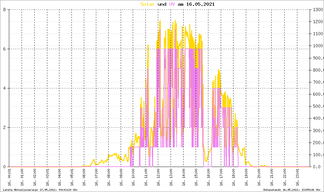This screenshot has width=324, height=192.
Task: Click the 'Letzte Aktualisierung' footer text
Action: [40, 190]
